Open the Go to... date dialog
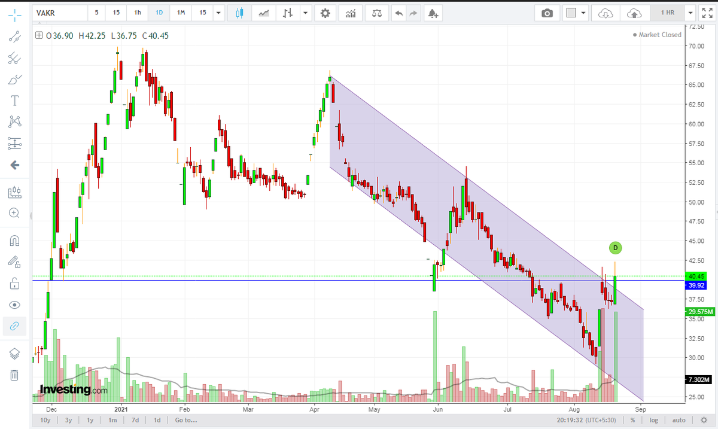The width and height of the screenshot is (718, 429). [x=185, y=419]
